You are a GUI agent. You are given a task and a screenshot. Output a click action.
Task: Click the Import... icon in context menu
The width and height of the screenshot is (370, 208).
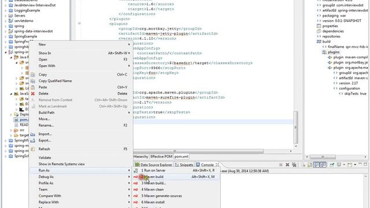(x=33, y=134)
